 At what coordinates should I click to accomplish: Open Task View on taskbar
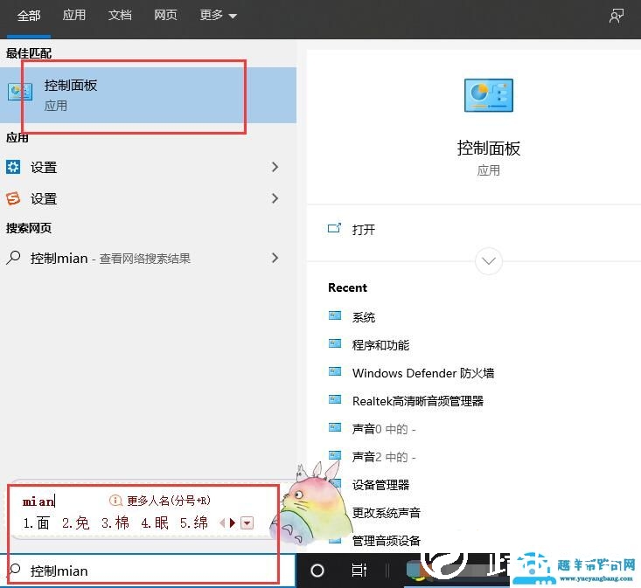359,571
